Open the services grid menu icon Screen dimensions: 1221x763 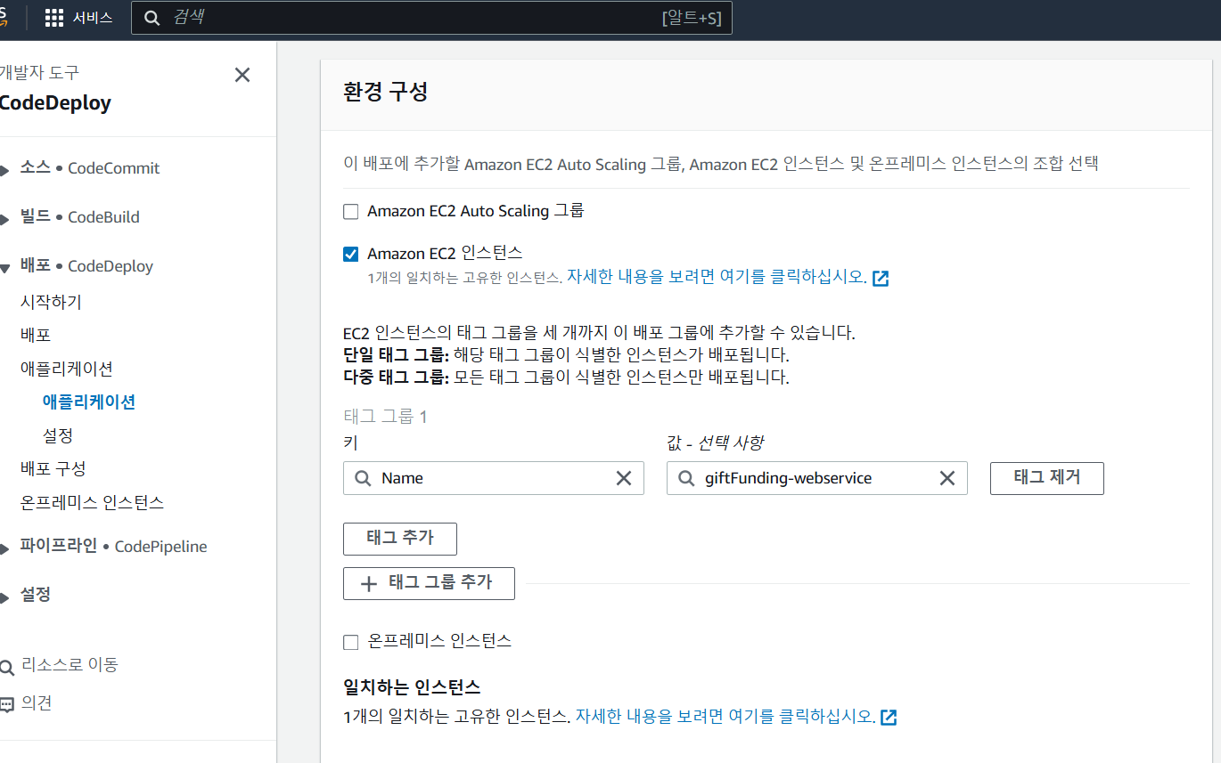[54, 18]
